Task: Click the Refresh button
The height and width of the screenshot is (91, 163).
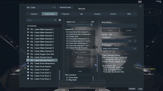Action: [x=132, y=89]
